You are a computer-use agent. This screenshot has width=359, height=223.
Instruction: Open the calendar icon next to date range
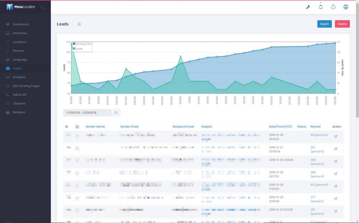(116, 113)
